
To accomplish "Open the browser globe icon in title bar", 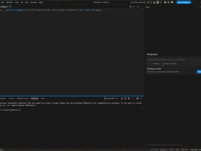I will click(165, 2).
